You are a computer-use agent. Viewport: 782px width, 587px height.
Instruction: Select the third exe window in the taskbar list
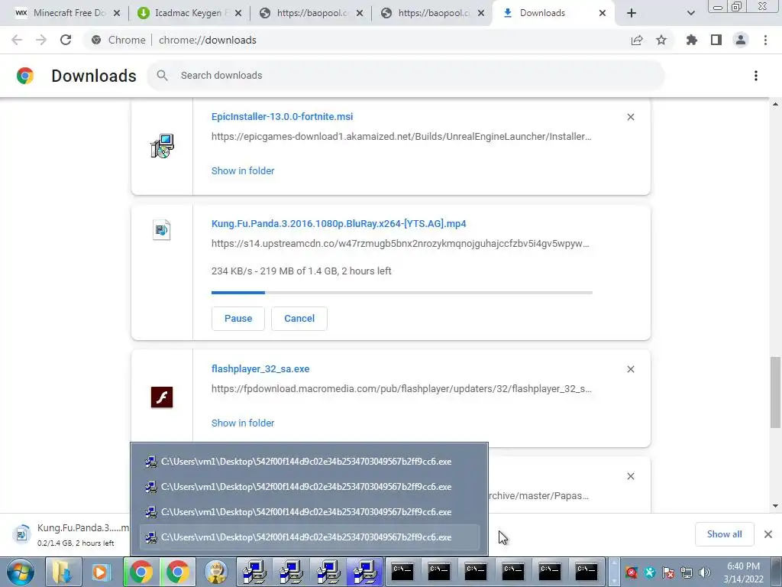[309, 512]
